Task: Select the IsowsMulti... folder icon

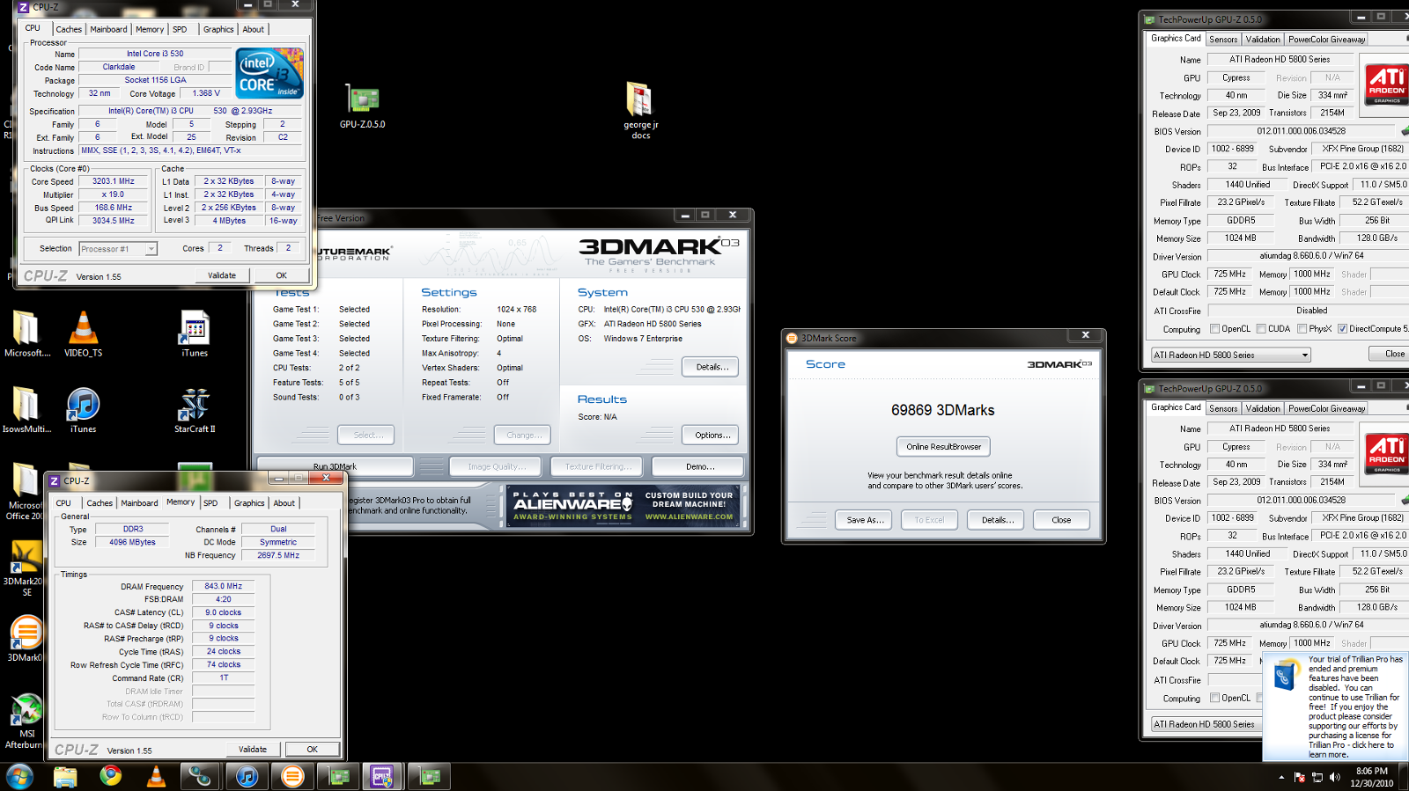Action: tap(26, 410)
